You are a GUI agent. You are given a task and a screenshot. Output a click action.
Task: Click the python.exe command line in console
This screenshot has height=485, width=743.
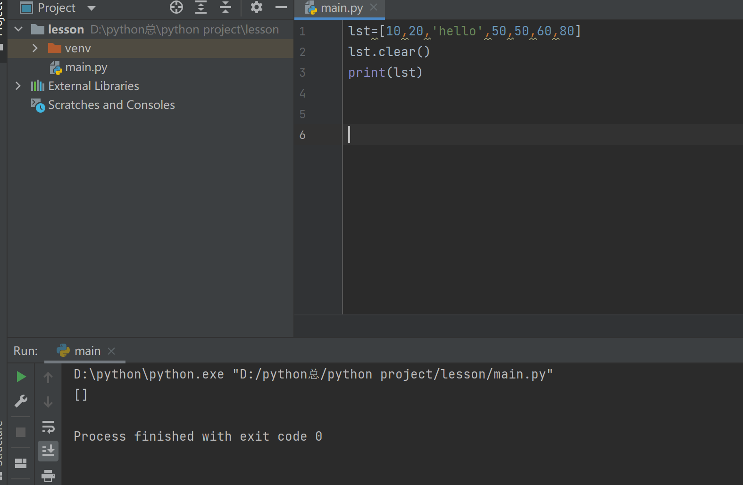pos(313,374)
